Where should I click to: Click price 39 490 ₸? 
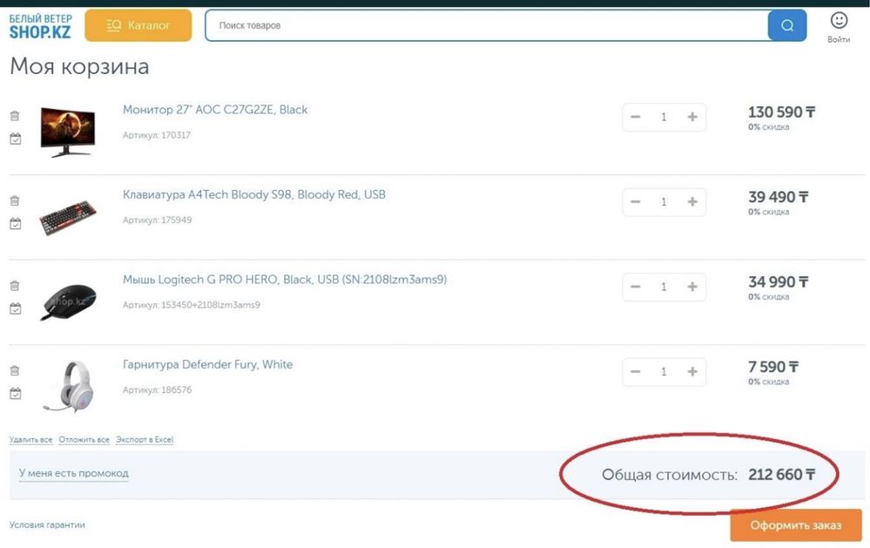(x=778, y=197)
